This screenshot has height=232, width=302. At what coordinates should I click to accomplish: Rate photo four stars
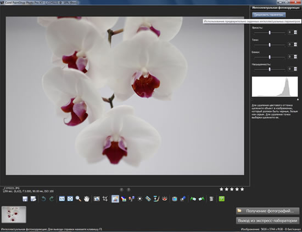237,189
